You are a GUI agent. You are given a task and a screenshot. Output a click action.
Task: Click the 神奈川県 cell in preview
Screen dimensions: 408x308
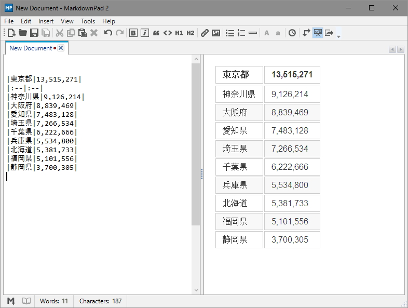tap(239, 94)
